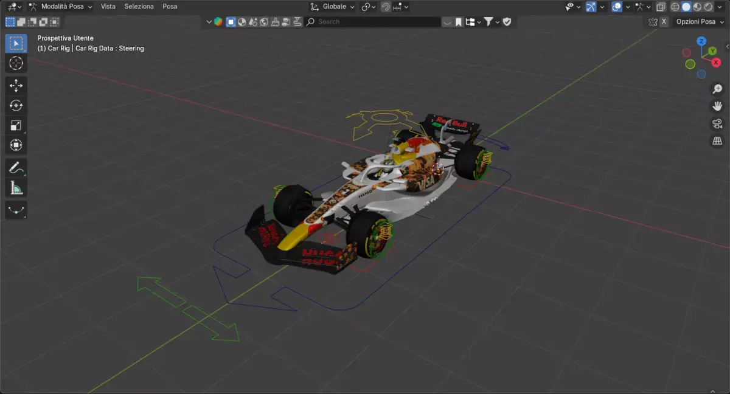Set selection mode to new selection
Image resolution: width=730 pixels, height=394 pixels.
point(10,22)
